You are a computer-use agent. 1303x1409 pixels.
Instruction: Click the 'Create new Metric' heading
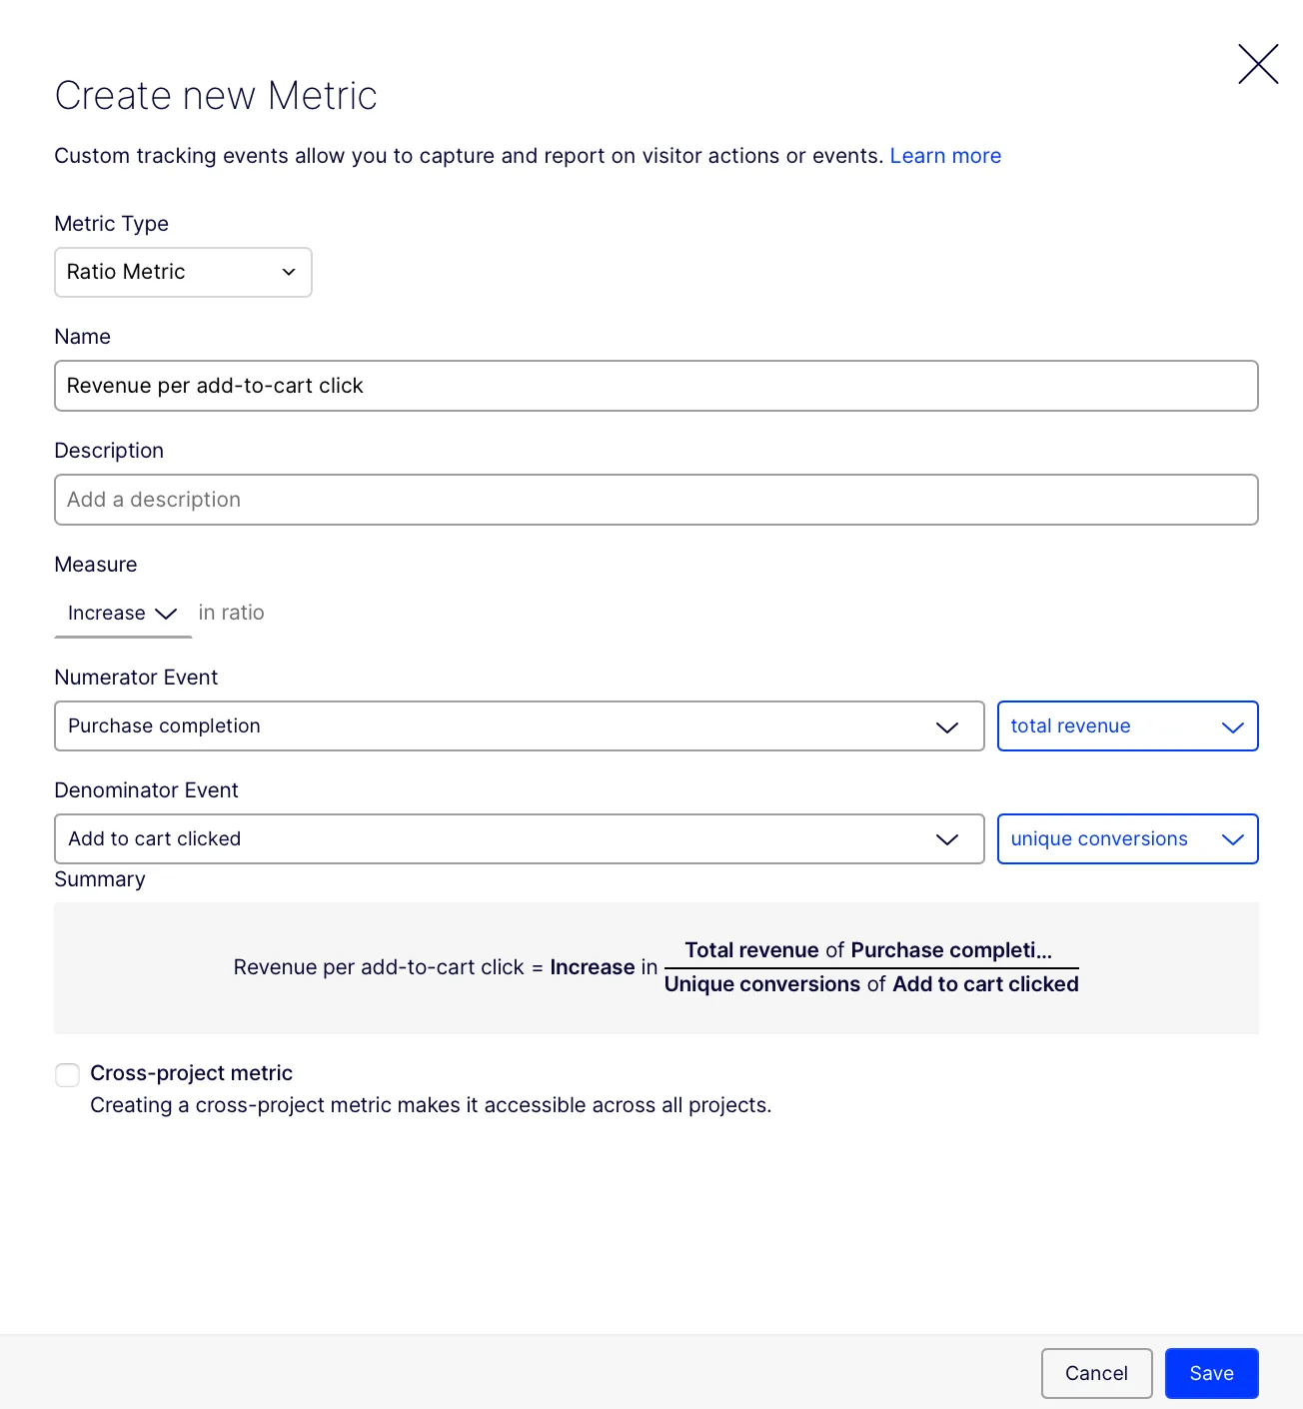tap(216, 96)
